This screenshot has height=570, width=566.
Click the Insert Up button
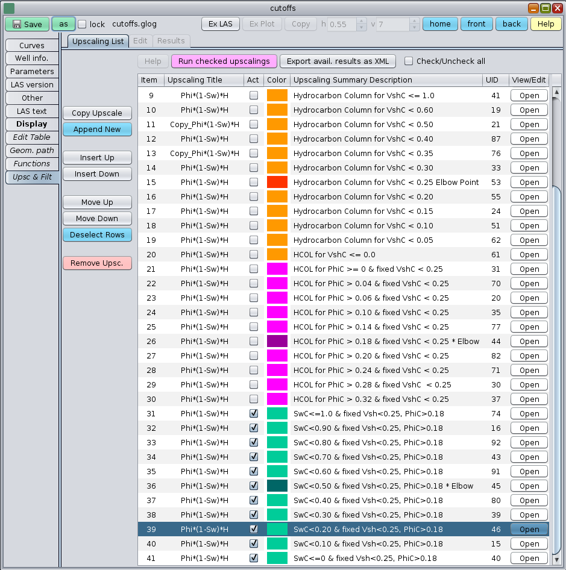(97, 158)
